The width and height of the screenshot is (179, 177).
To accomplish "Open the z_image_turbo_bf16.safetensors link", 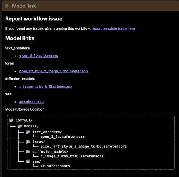I will tap(46, 87).
